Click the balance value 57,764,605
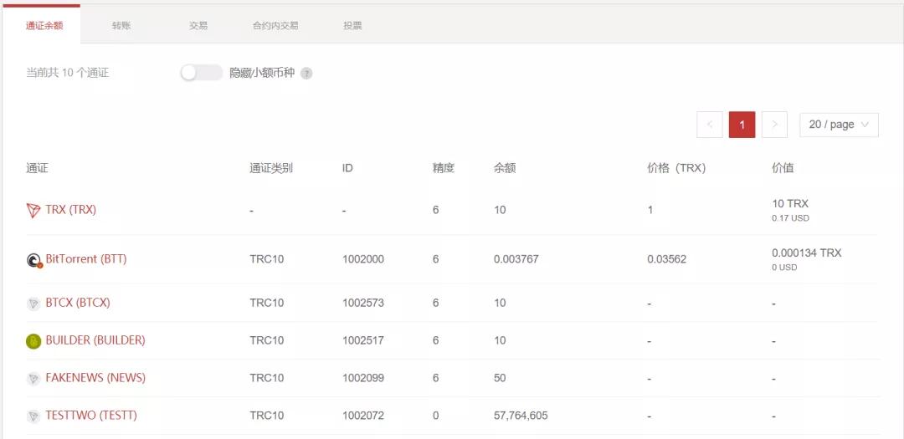The height and width of the screenshot is (439, 904). click(521, 416)
